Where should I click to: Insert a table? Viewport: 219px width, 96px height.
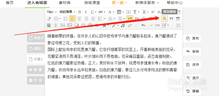click(178, 19)
